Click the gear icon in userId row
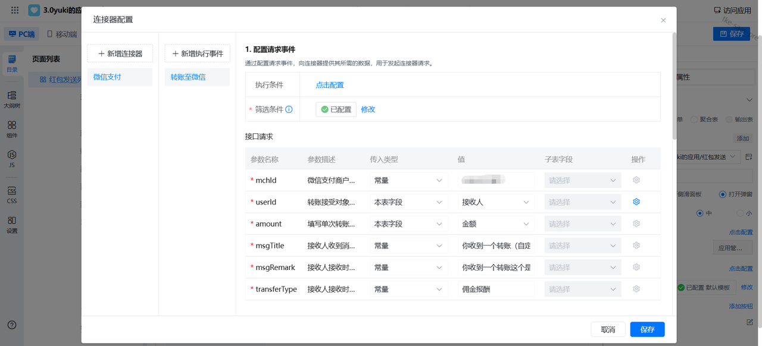This screenshot has width=762, height=346. tap(636, 202)
